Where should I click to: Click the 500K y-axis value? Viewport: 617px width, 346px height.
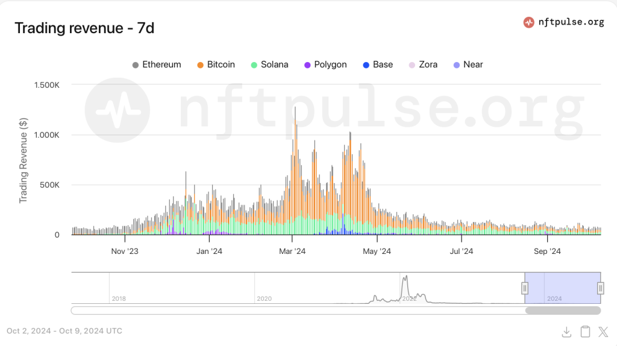tap(49, 185)
